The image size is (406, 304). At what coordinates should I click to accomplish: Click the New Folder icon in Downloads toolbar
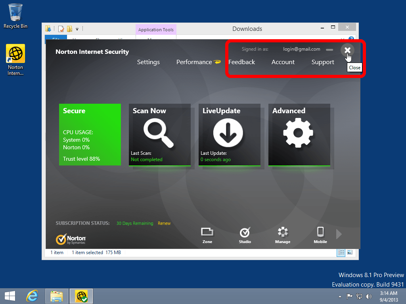pyautogui.click(x=69, y=28)
